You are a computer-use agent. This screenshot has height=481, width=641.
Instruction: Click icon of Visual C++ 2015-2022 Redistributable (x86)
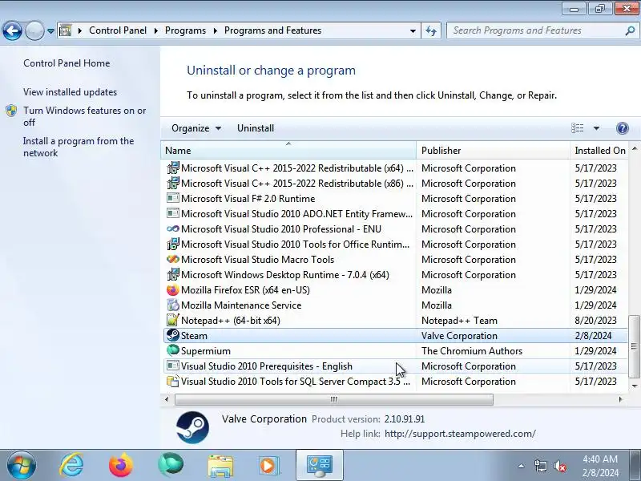point(173,183)
